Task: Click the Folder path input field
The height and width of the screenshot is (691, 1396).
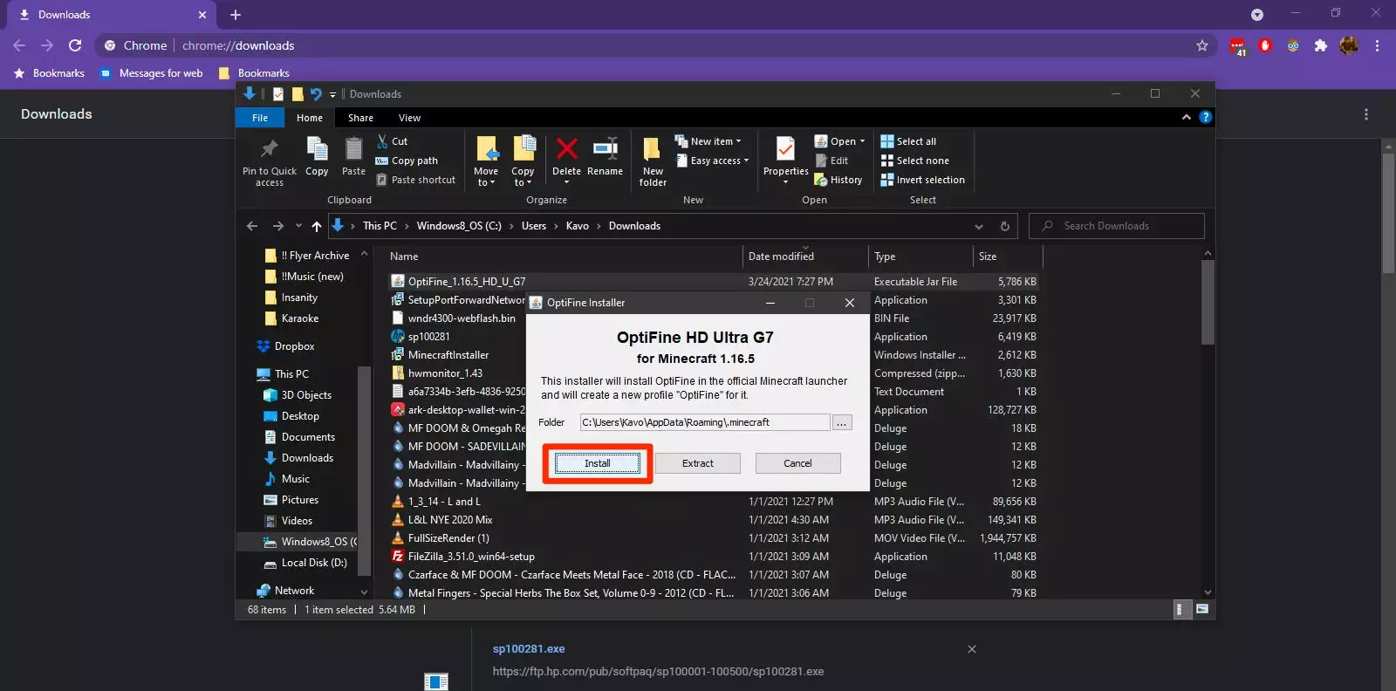Action: [x=704, y=422]
